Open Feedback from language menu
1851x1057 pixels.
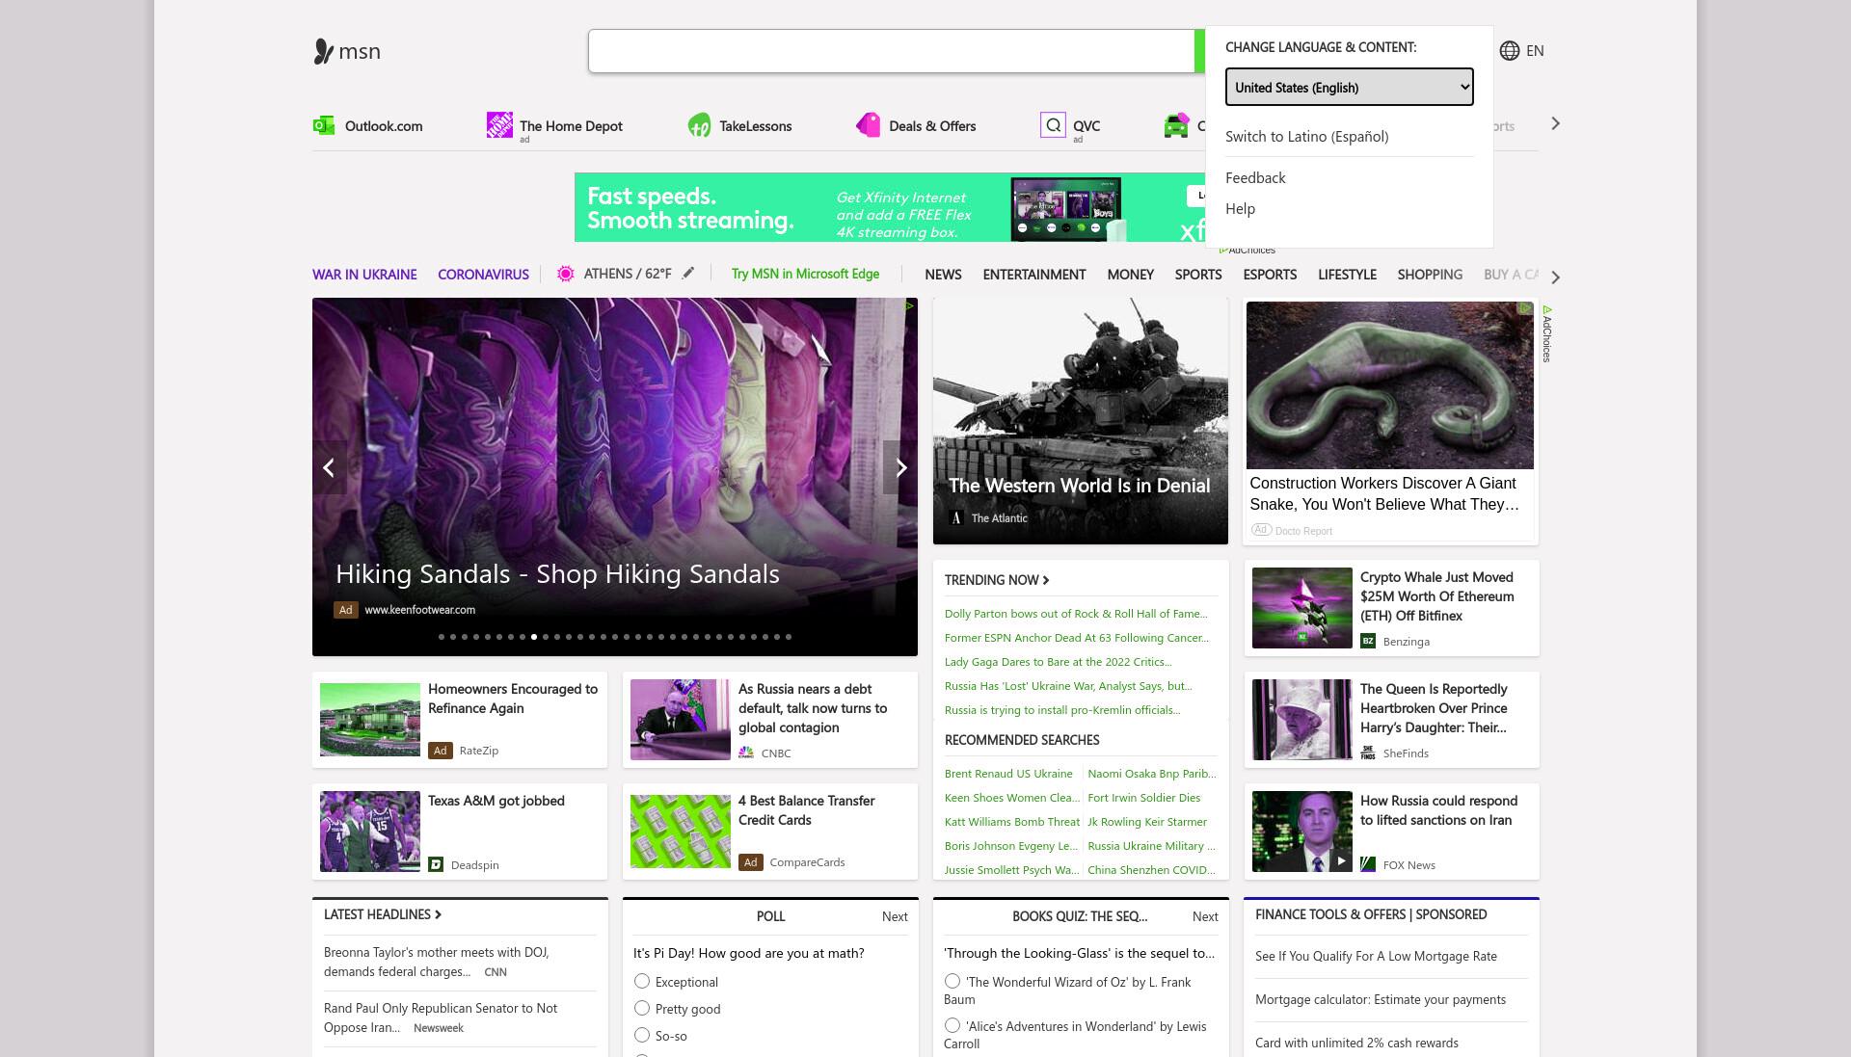pos(1255,178)
